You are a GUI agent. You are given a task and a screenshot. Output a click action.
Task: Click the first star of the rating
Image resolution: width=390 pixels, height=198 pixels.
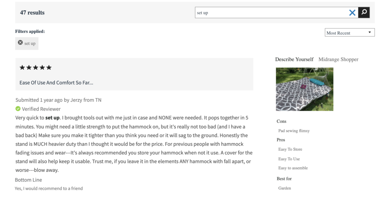point(22,68)
